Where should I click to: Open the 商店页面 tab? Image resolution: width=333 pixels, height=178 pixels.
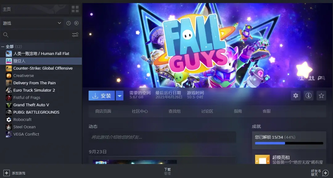pos(103,111)
